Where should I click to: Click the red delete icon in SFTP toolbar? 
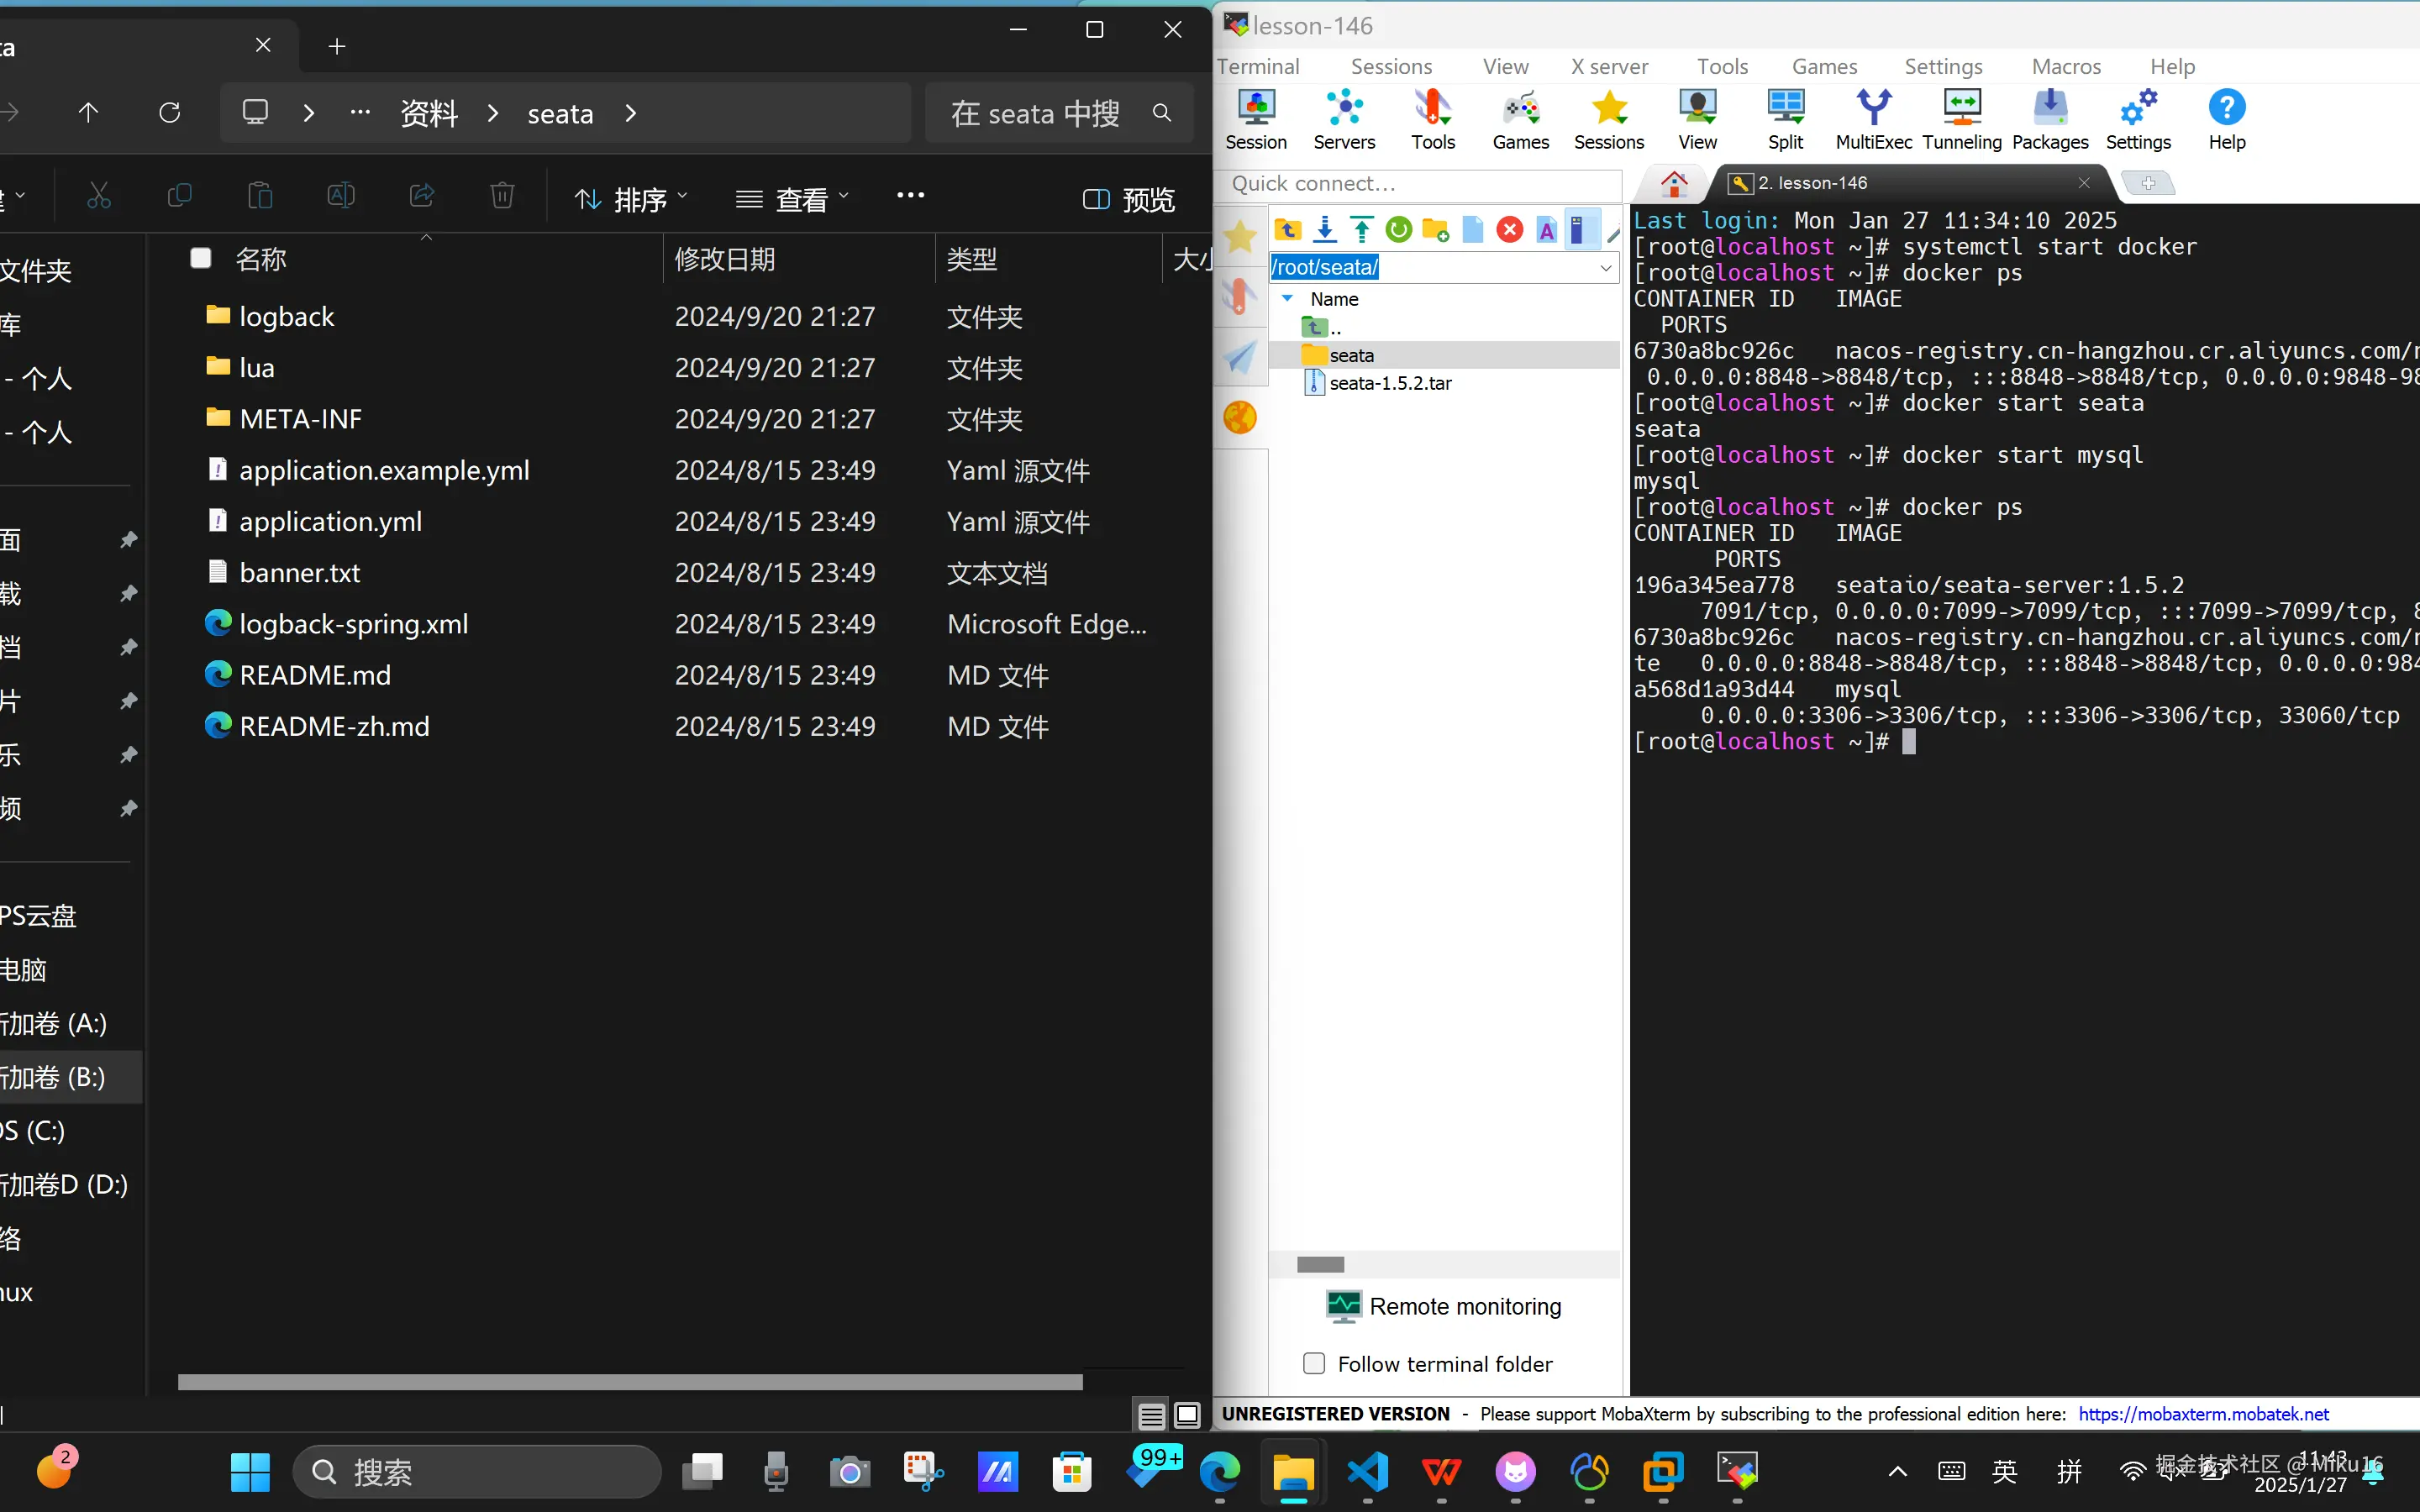click(x=1509, y=230)
